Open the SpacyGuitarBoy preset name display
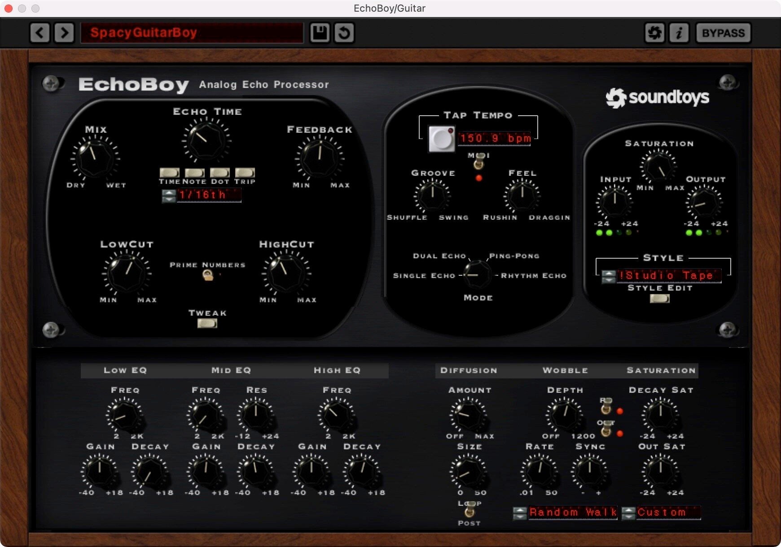 pos(192,33)
